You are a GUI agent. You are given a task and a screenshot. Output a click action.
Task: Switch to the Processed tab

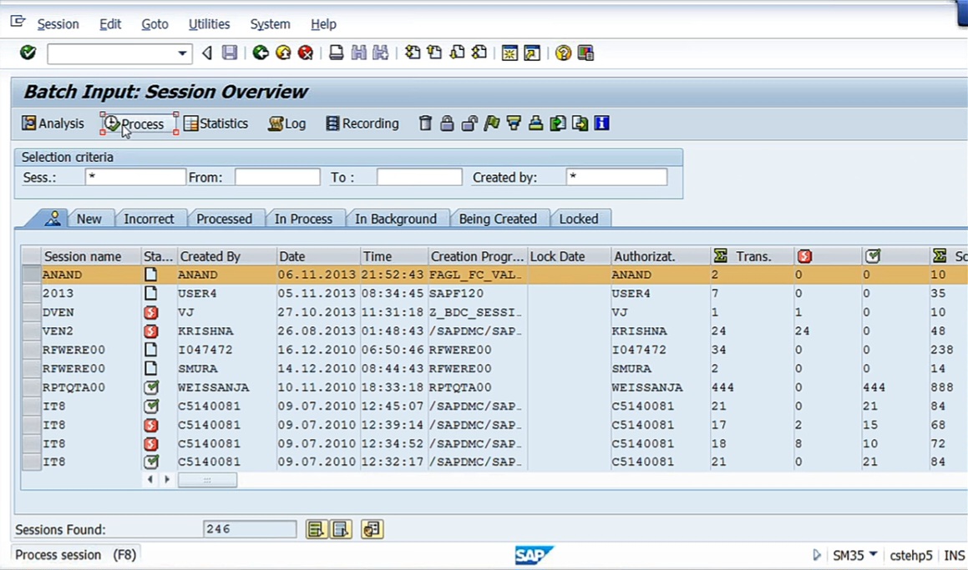point(224,219)
